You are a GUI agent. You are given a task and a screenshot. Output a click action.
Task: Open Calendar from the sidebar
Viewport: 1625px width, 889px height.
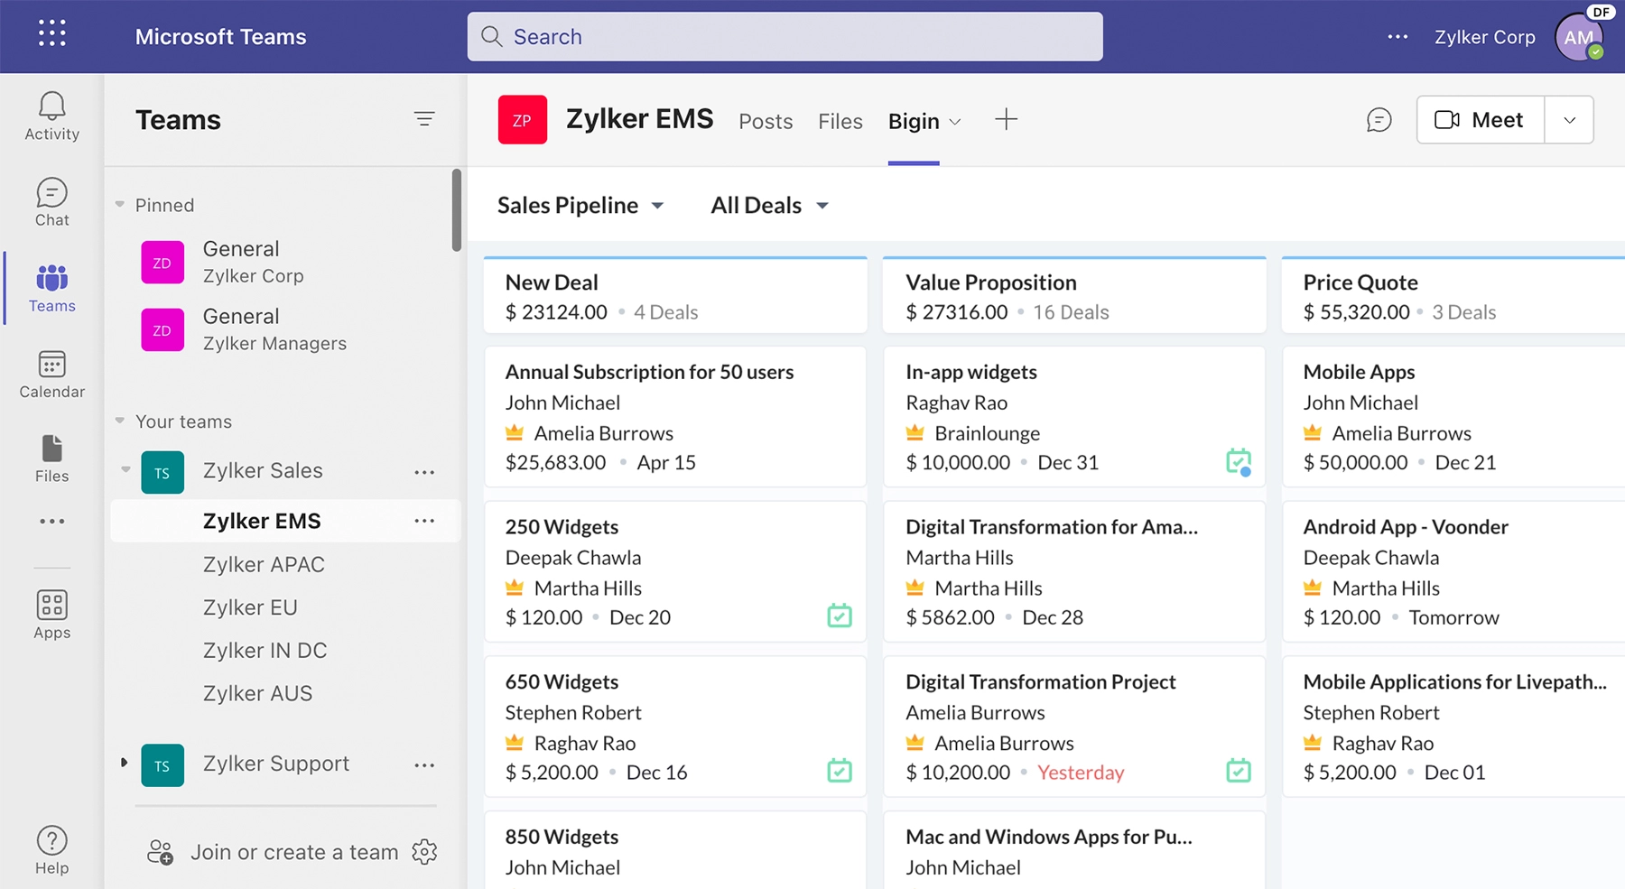(51, 375)
